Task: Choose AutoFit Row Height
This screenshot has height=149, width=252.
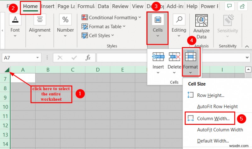Action: point(217,106)
